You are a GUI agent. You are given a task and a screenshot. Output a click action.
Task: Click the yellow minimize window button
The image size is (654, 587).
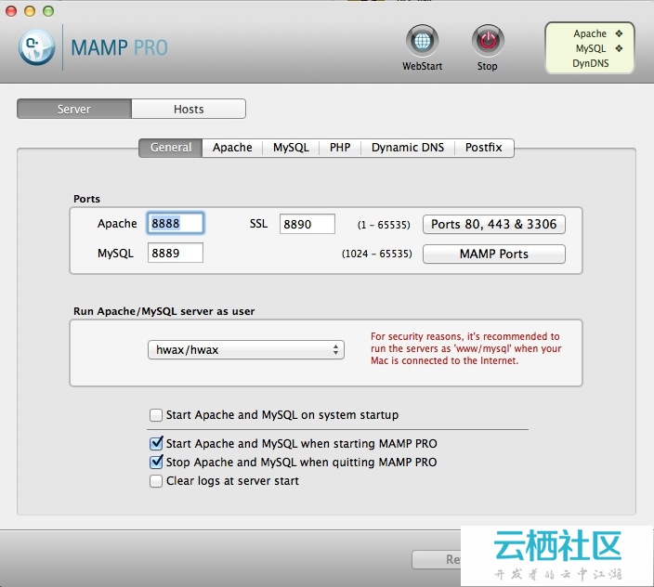click(30, 11)
